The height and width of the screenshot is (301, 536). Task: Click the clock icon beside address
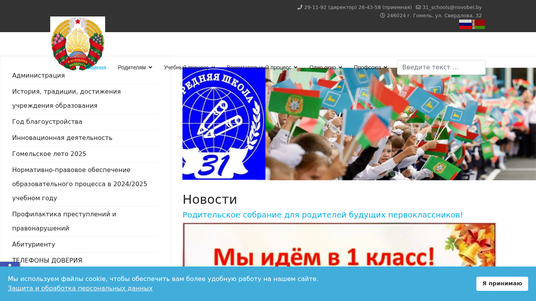(x=383, y=16)
